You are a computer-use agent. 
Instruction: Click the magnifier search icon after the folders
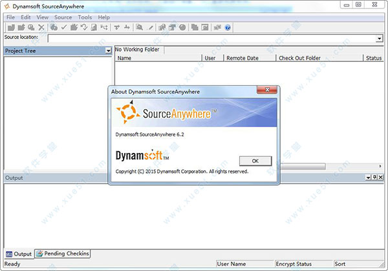tap(31, 27)
